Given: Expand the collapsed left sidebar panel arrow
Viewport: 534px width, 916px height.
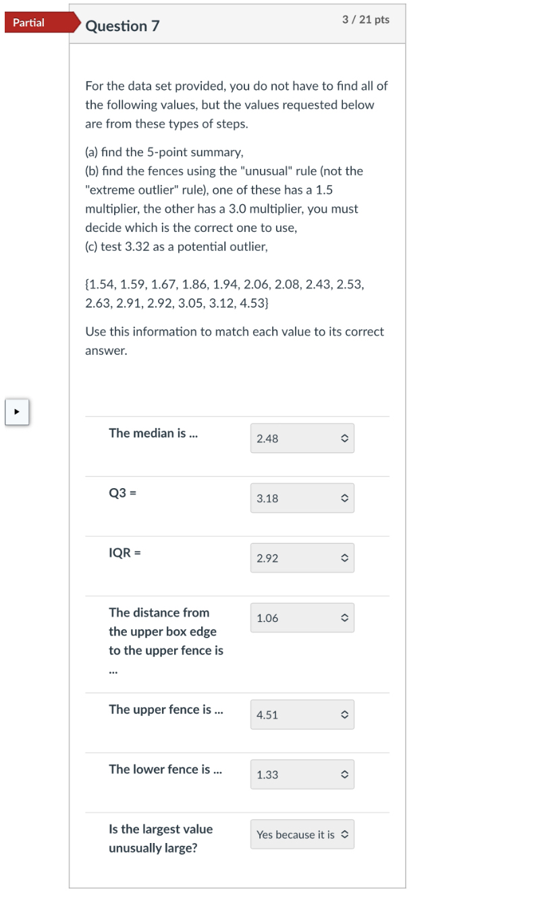Looking at the screenshot, I should (17, 412).
